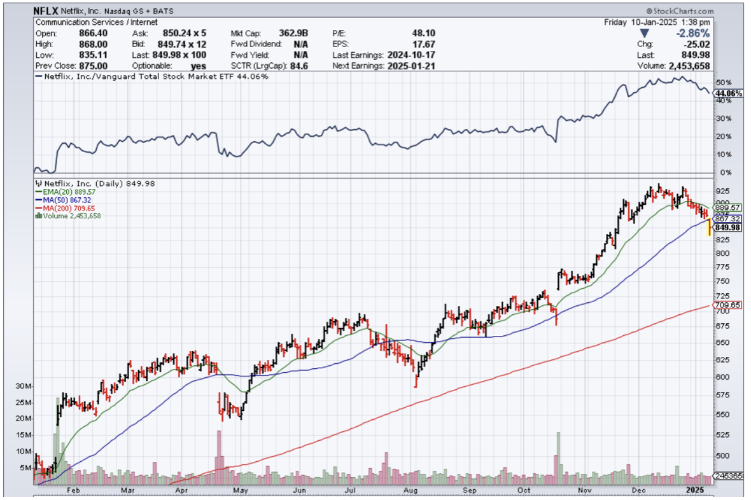The width and height of the screenshot is (751, 500).
Task: Click the Next Earnings date 2025-01-21
Action: pyautogui.click(x=410, y=66)
